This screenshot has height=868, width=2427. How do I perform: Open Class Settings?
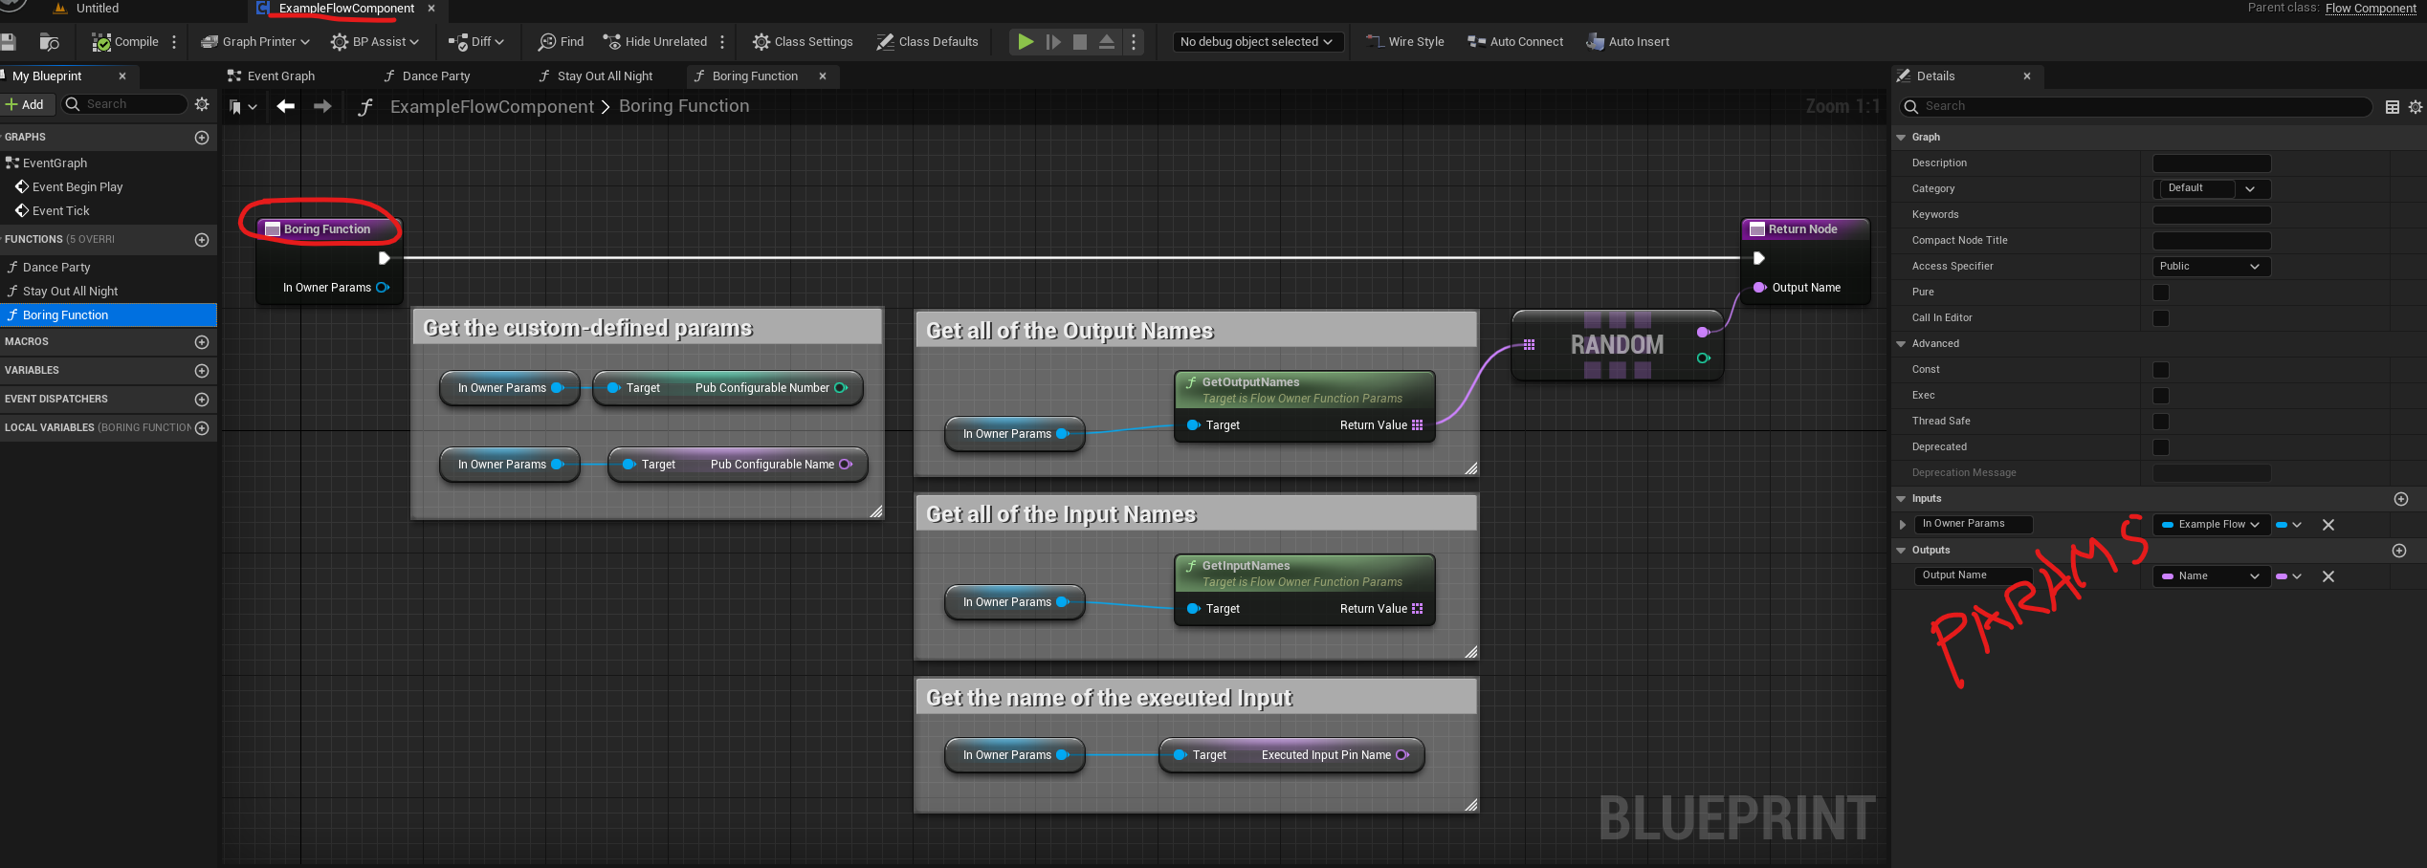[802, 41]
